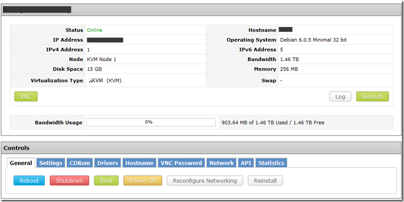Click the green Boot button
The width and height of the screenshot is (404, 202).
(106, 181)
